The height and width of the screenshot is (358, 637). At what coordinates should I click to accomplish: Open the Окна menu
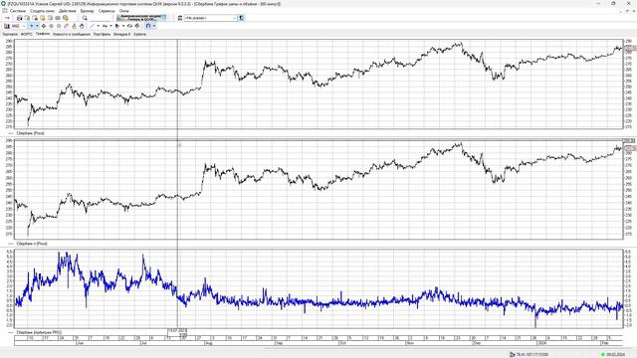pos(123,11)
